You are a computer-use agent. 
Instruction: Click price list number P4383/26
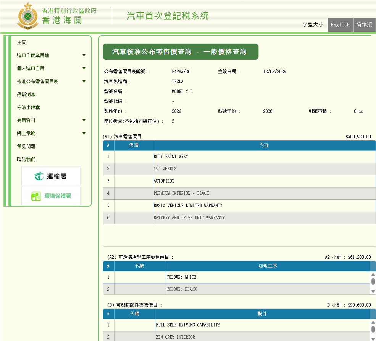[181, 72]
